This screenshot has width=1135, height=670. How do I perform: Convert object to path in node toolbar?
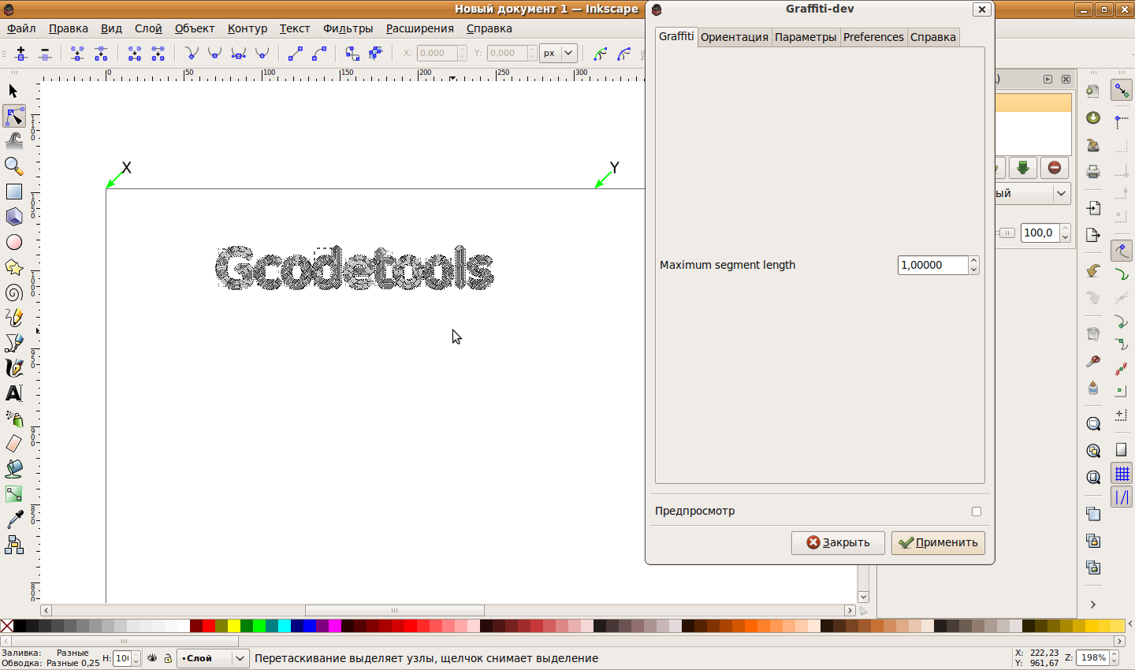352,54
